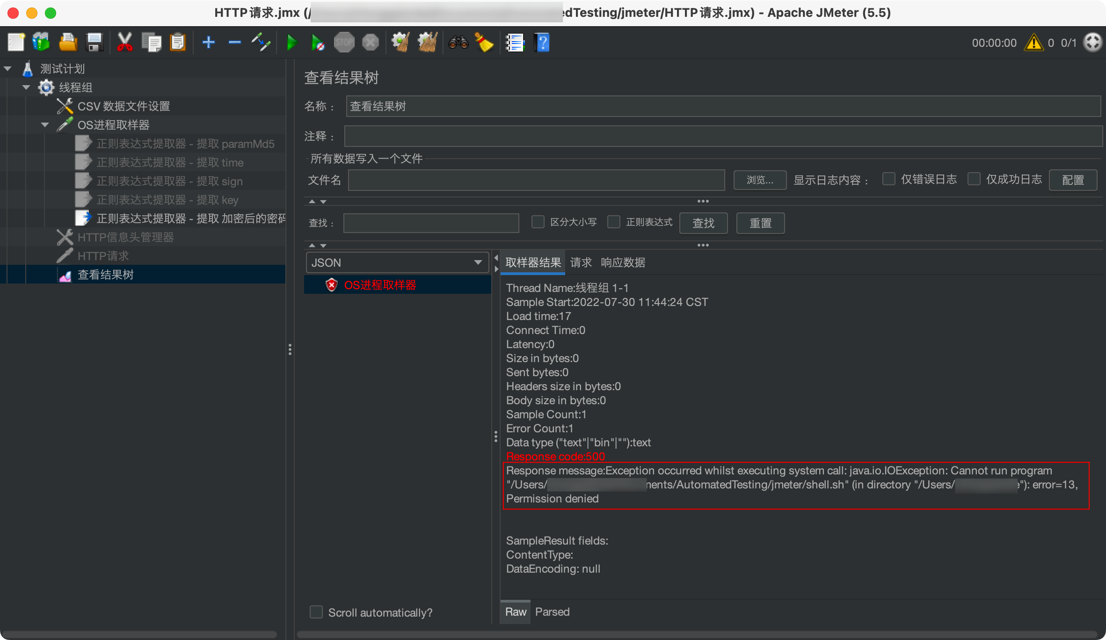Screen dimensions: 1106x640
Task: Open Help with the question mark icon
Action: [542, 43]
